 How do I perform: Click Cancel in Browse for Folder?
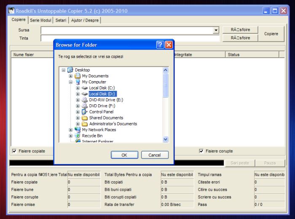pos(155,155)
